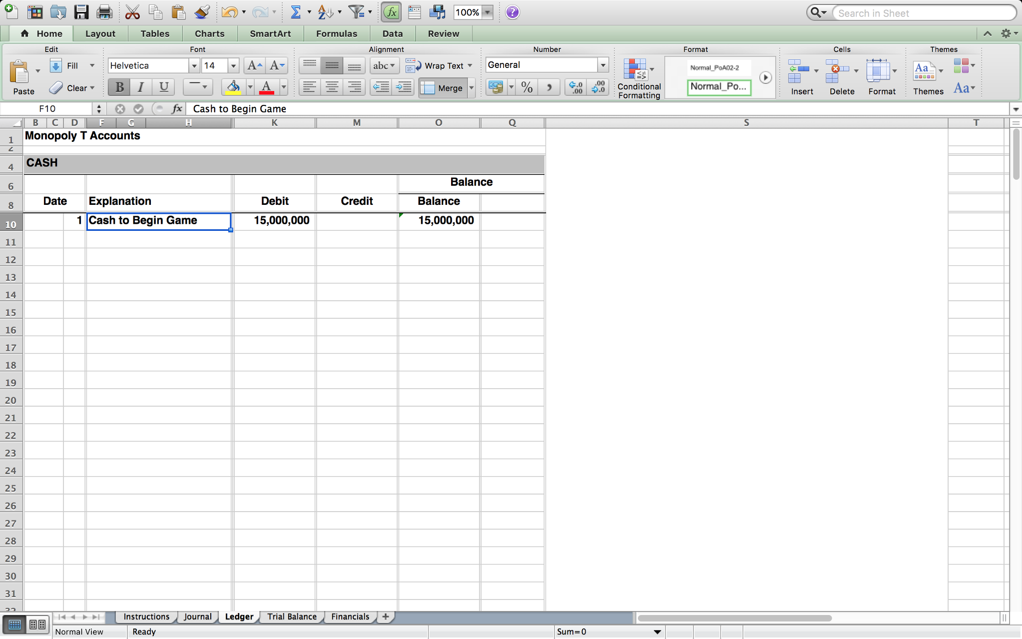Click the AutoSum icon in toolbar
The height and width of the screenshot is (639, 1022).
click(x=294, y=12)
